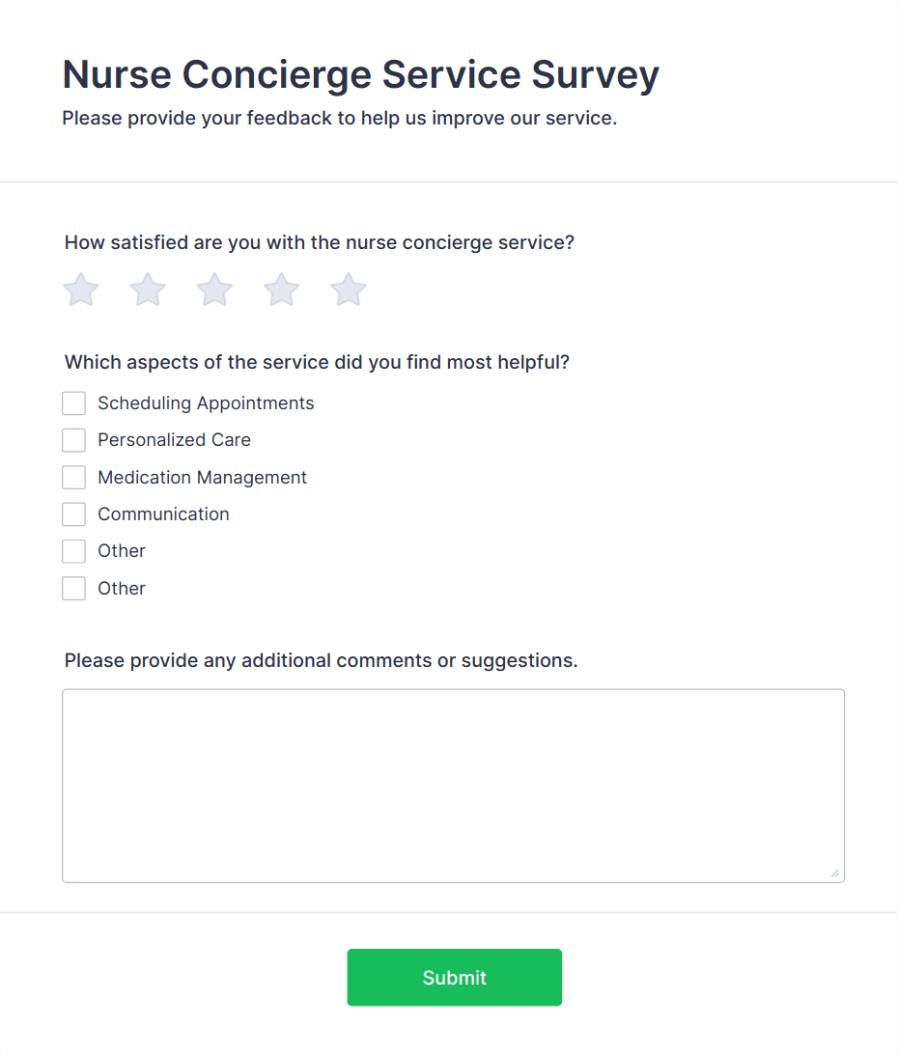Rate the service four stars
This screenshot has width=898, height=1054.
[281, 289]
